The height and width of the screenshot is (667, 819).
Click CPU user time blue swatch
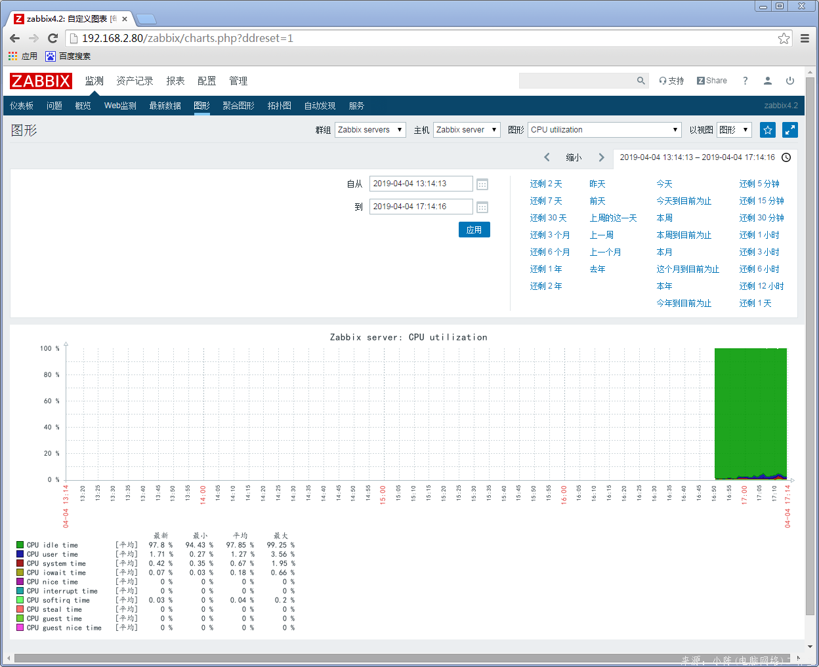[20, 554]
